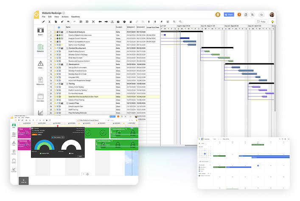Click the blue Share button

(229, 14)
